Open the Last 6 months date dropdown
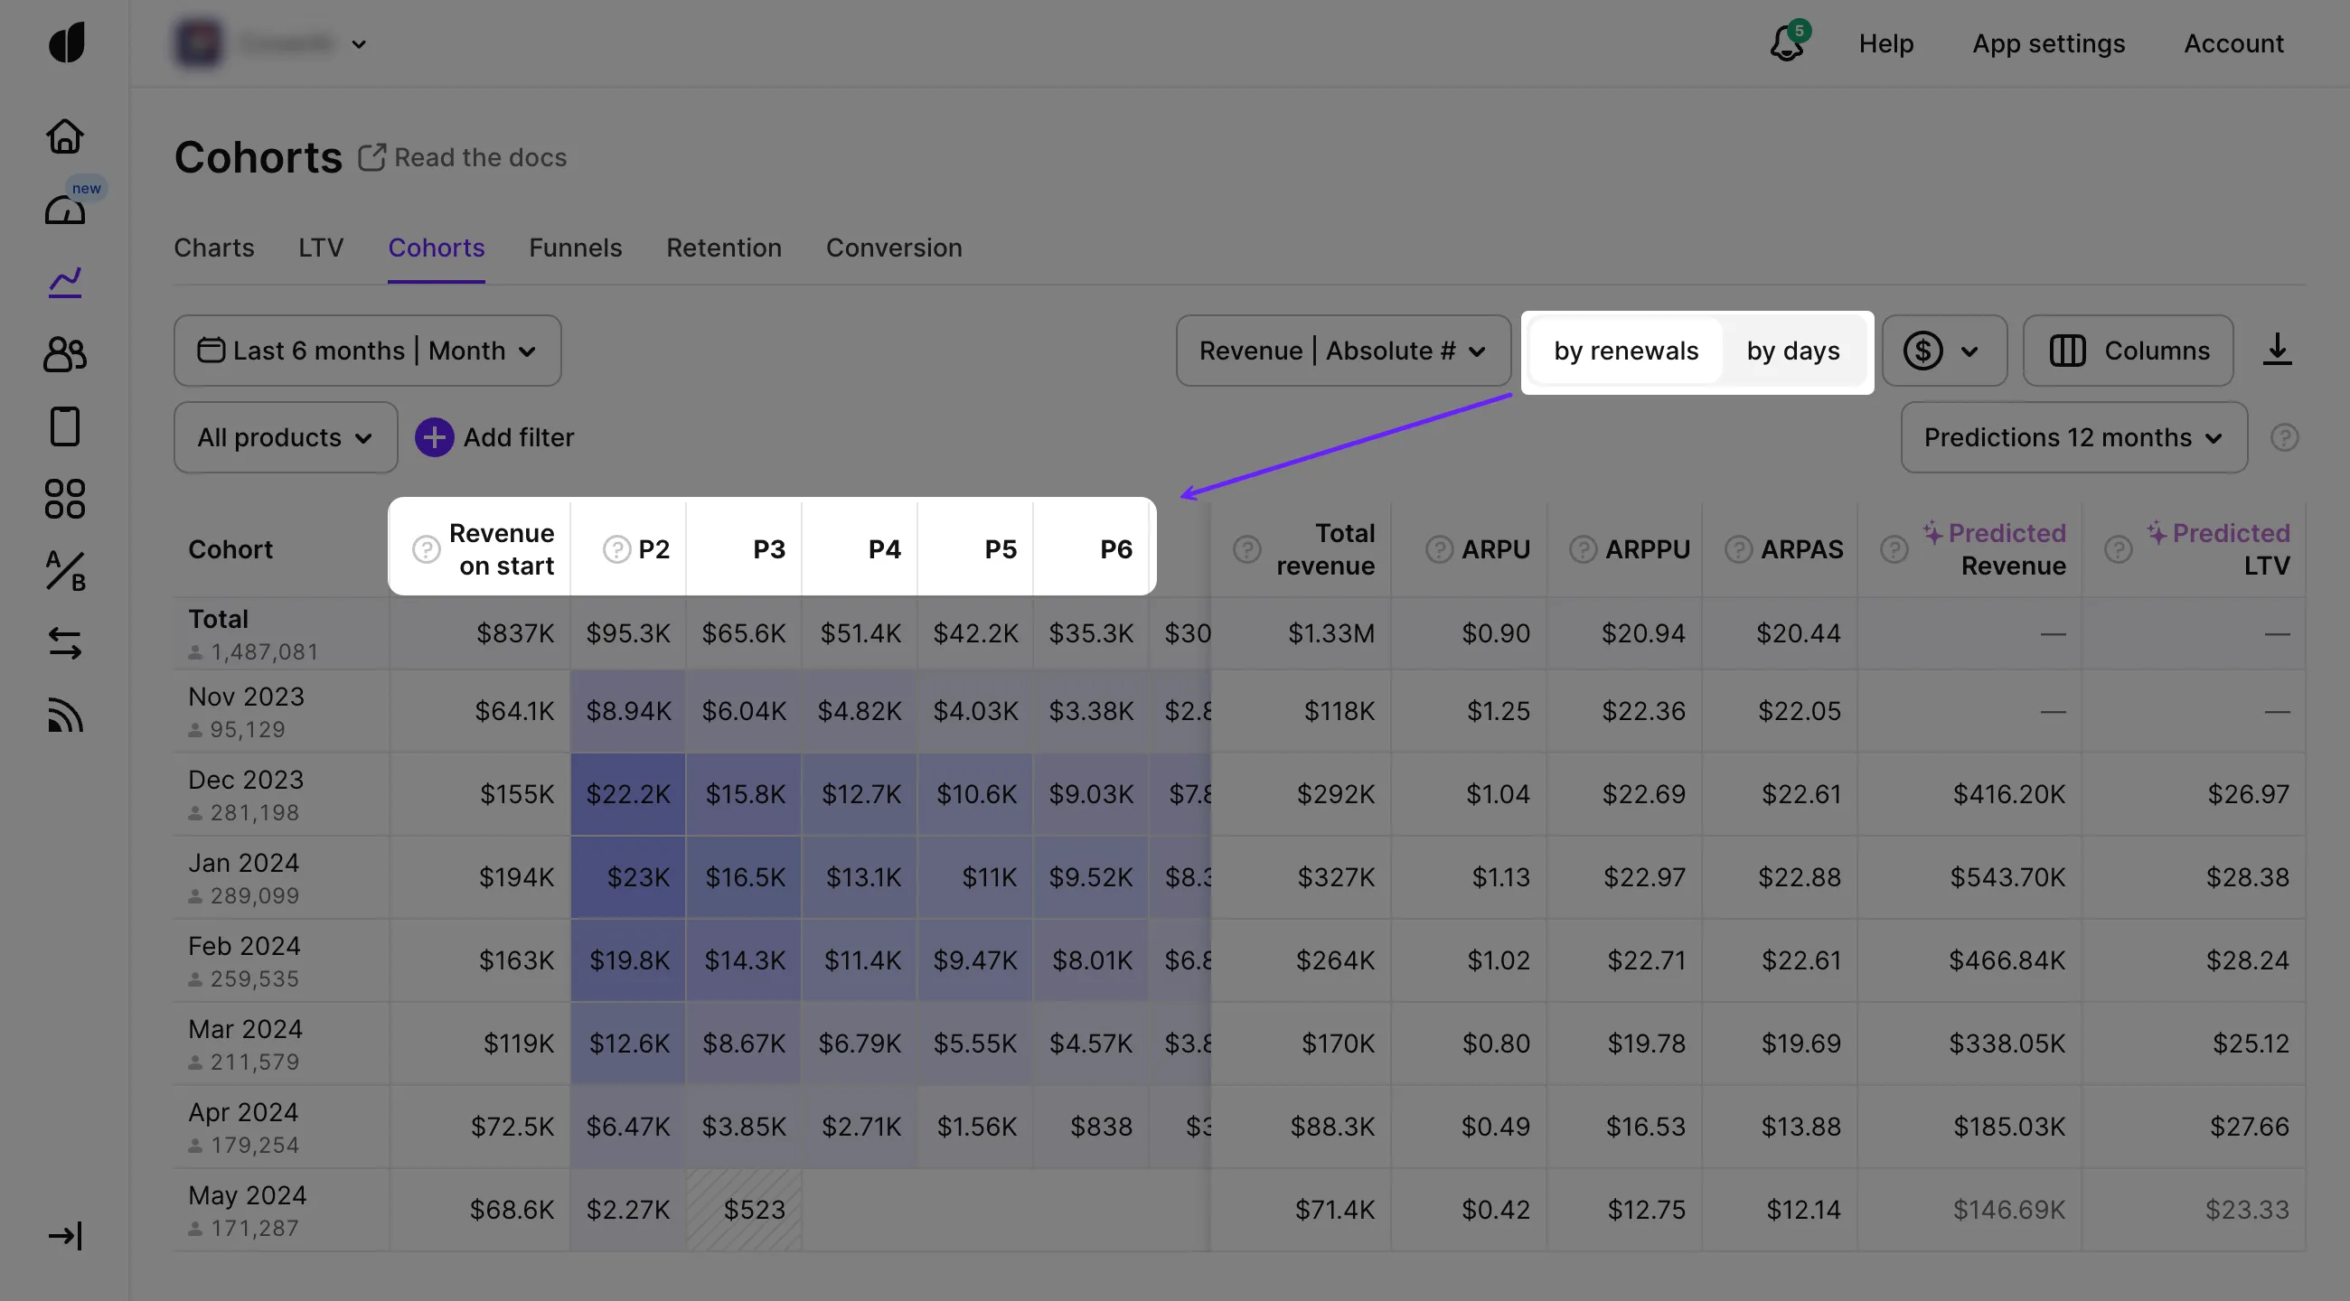 pos(367,351)
